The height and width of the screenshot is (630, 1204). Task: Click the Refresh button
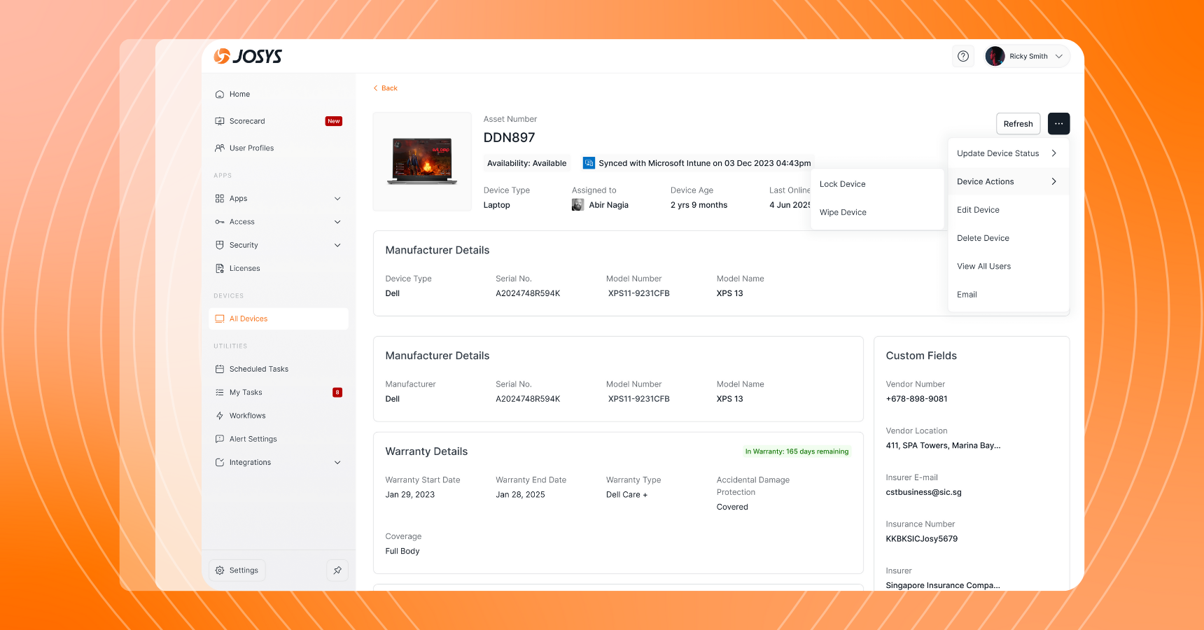1018,124
